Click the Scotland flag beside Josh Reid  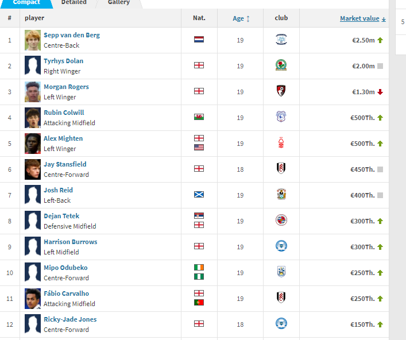coord(199,195)
